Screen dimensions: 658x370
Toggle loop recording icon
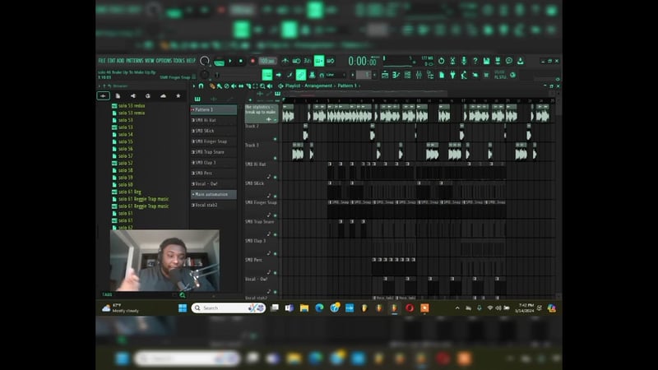point(331,61)
